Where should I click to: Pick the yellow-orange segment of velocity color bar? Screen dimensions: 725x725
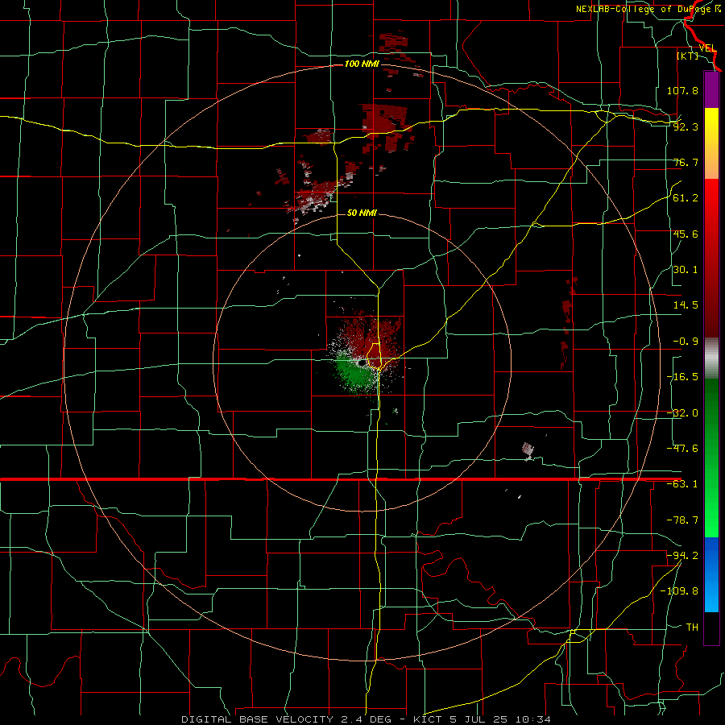(711, 143)
